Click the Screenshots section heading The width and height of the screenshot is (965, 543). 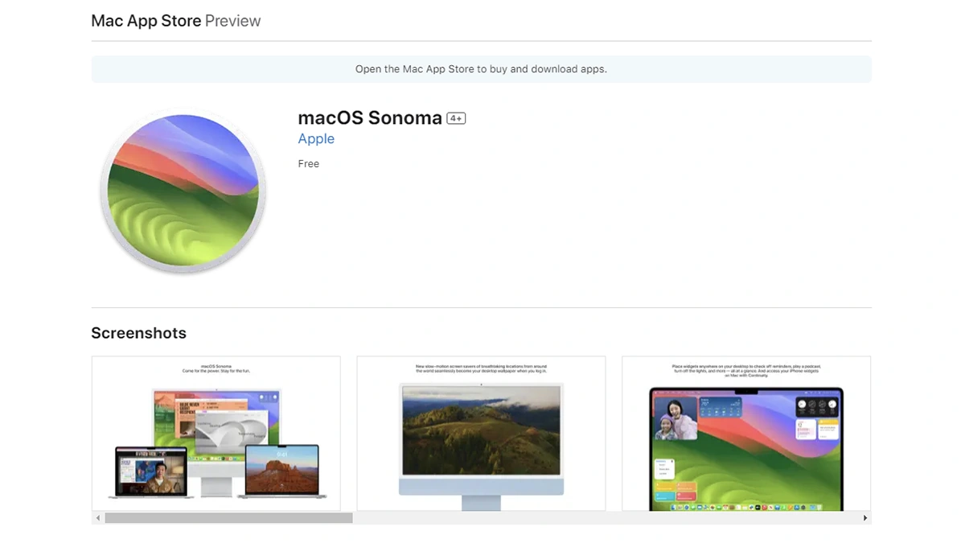point(138,333)
